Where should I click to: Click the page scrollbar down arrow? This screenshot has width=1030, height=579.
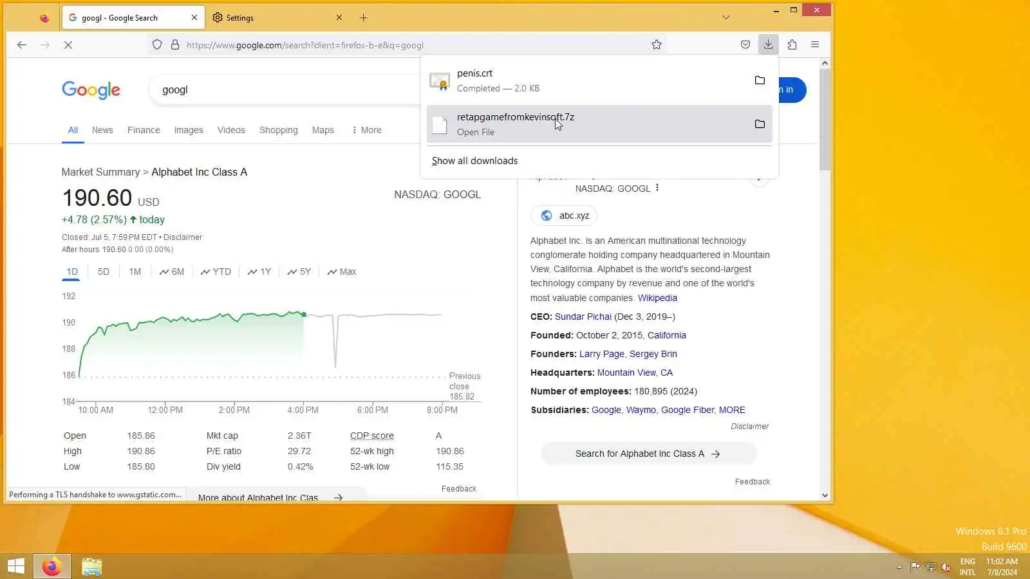tap(825, 495)
